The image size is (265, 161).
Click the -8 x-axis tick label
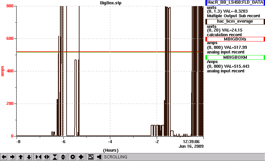[x=18, y=141]
